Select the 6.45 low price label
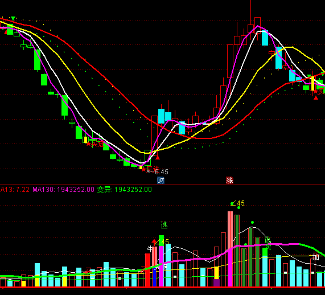 pyautogui.click(x=162, y=172)
